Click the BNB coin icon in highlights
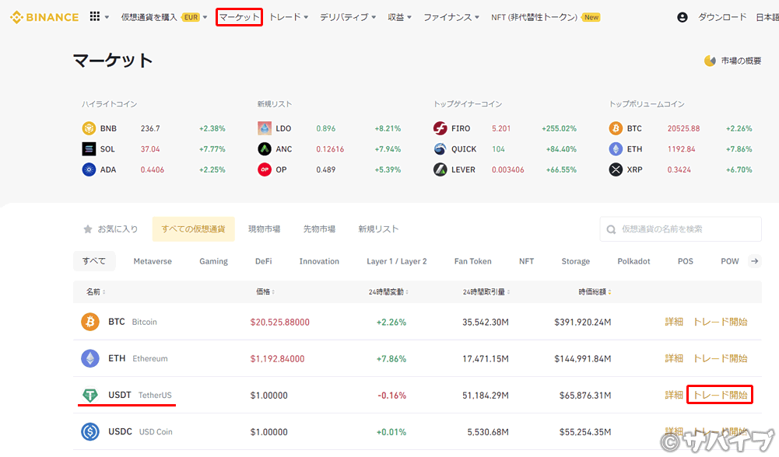 pos(89,128)
